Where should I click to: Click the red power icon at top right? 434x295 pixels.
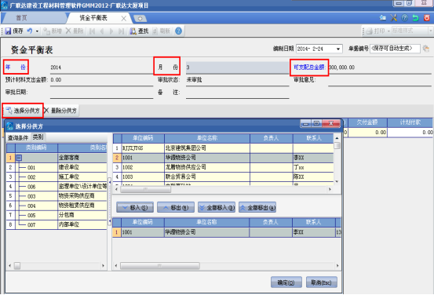(426, 18)
